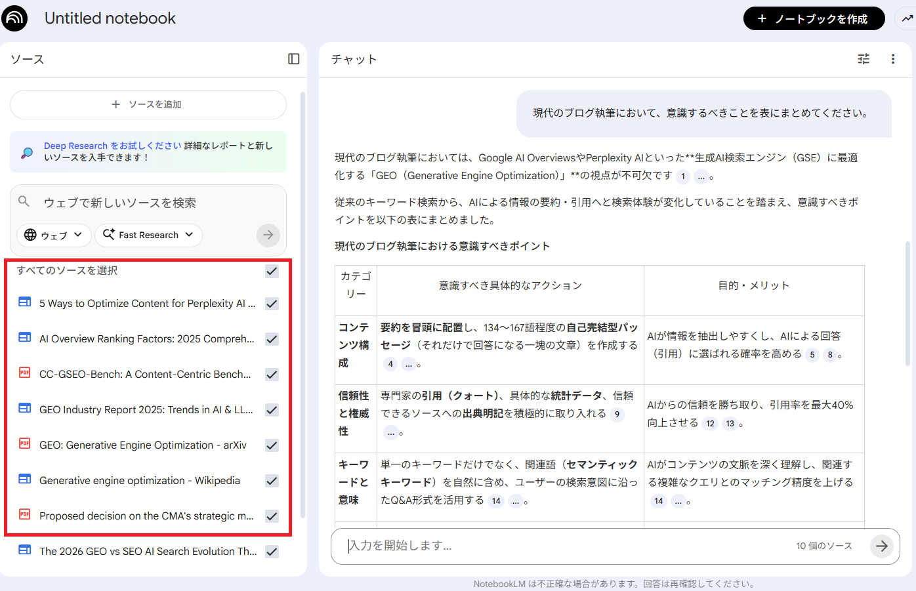The height and width of the screenshot is (591, 916).
Task: Uncheck the GEO Industry Report 2025 source
Action: [272, 410]
